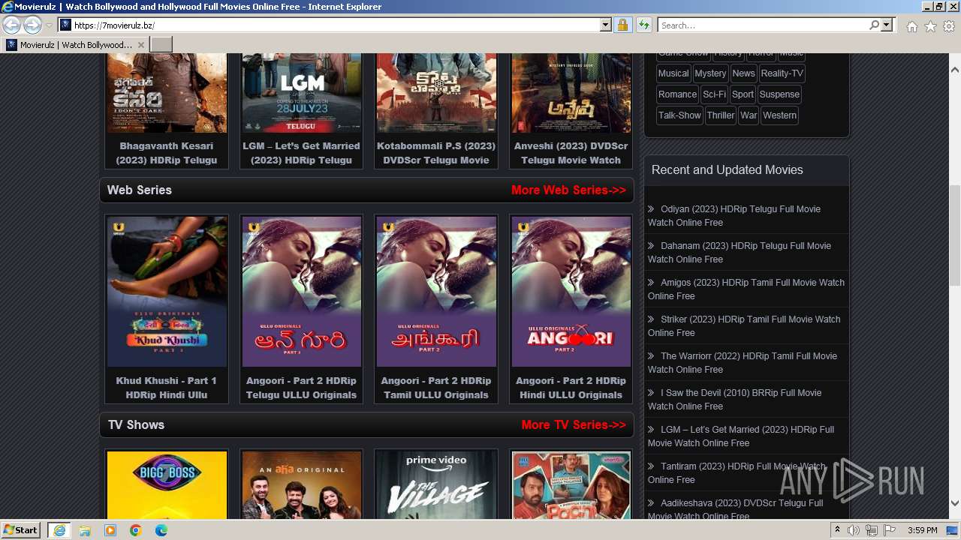Select the War genre tag

[749, 115]
